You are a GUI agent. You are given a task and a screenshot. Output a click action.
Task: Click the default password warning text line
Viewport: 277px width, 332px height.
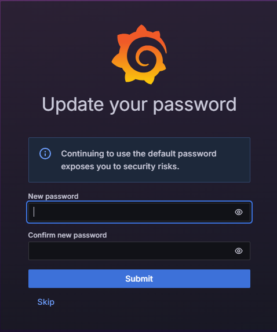[x=138, y=154]
